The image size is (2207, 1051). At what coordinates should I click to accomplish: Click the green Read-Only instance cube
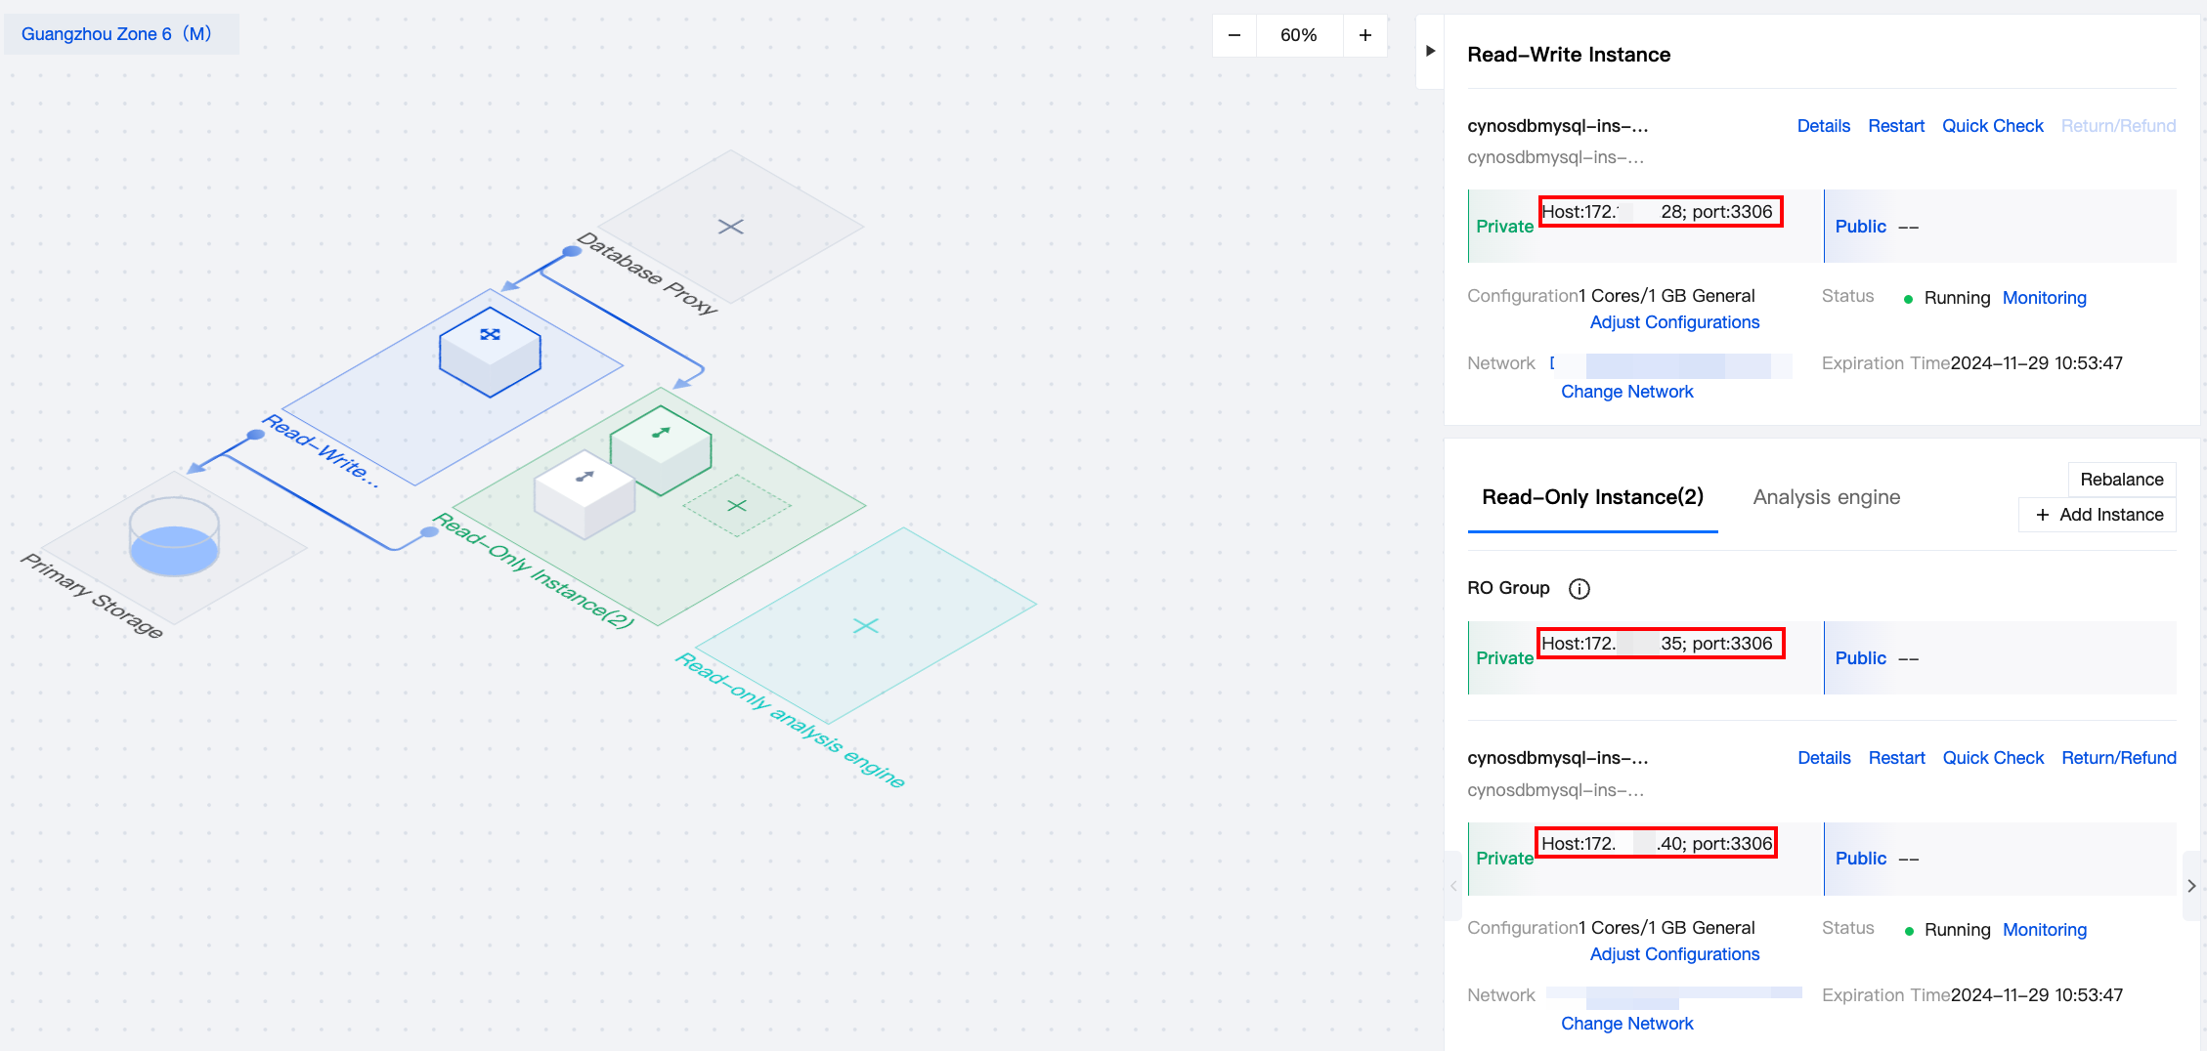pos(661,448)
